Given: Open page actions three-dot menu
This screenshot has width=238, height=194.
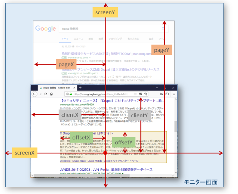Looking at the screenshot, I should coord(136,94).
